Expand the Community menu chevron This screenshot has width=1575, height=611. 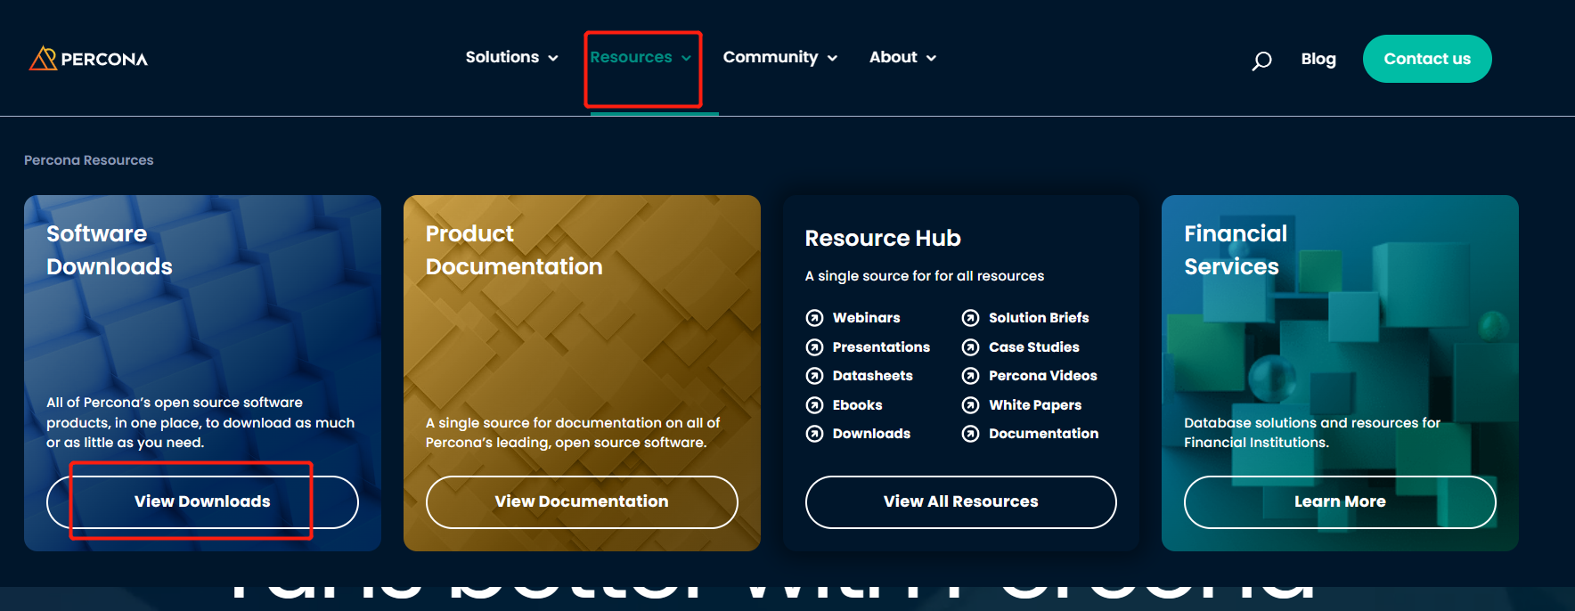click(832, 58)
